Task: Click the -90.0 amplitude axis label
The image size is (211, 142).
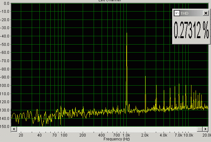Action: tap(5, 77)
